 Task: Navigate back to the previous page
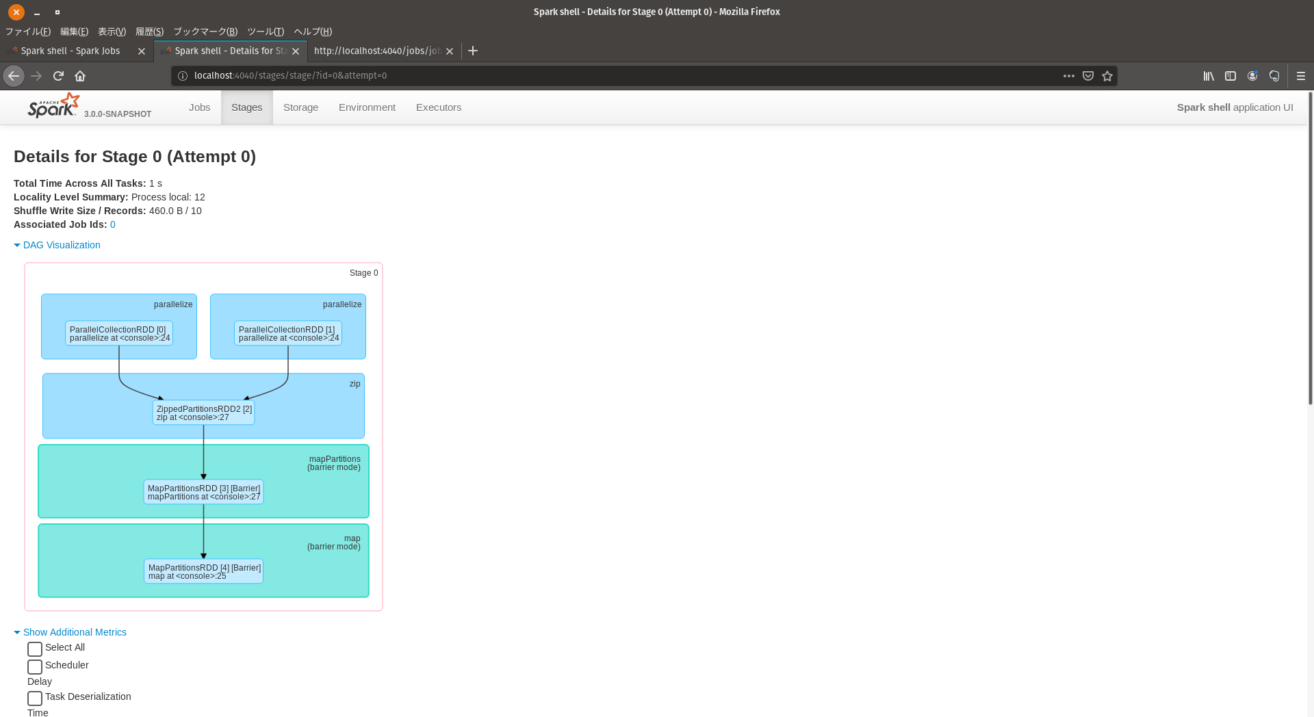coord(14,76)
